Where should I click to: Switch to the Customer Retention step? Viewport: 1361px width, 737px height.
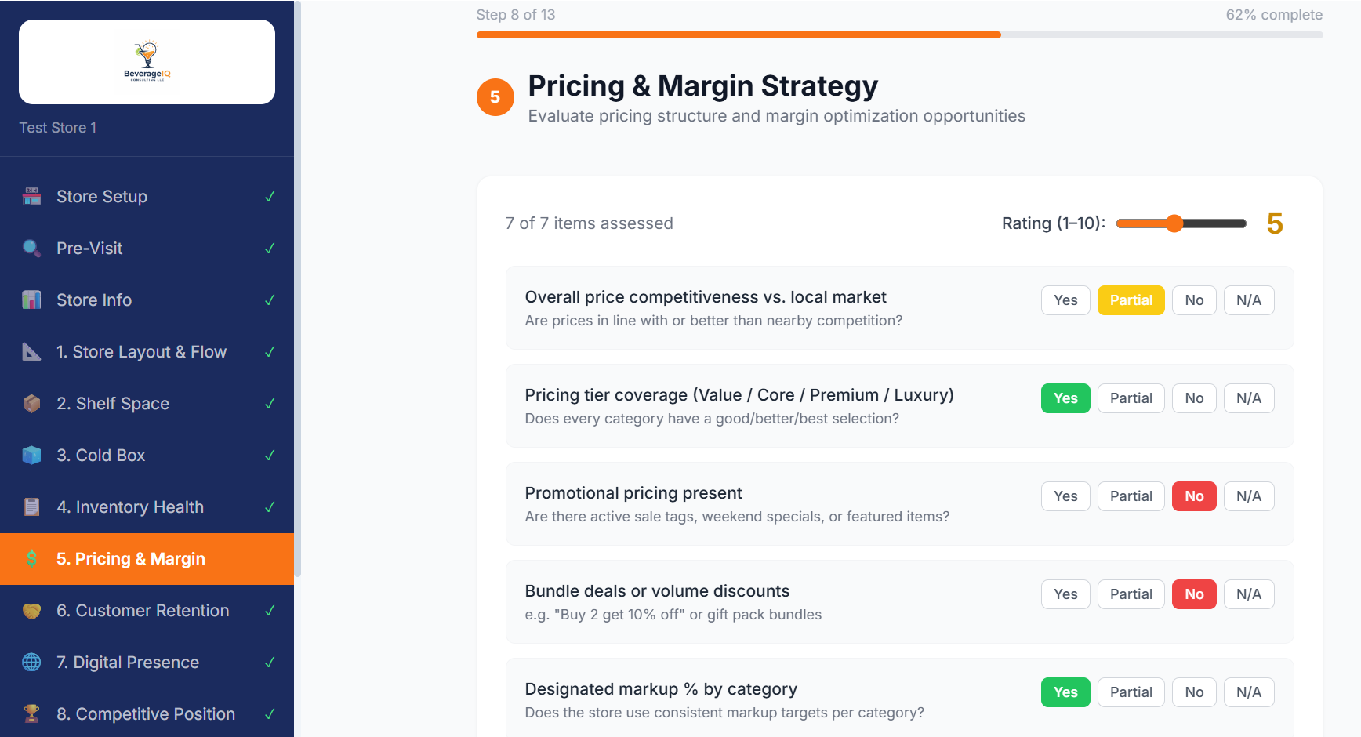143,610
